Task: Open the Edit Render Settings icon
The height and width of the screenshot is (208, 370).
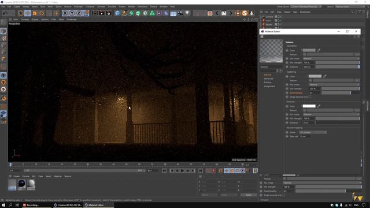Action: click(x=109, y=13)
